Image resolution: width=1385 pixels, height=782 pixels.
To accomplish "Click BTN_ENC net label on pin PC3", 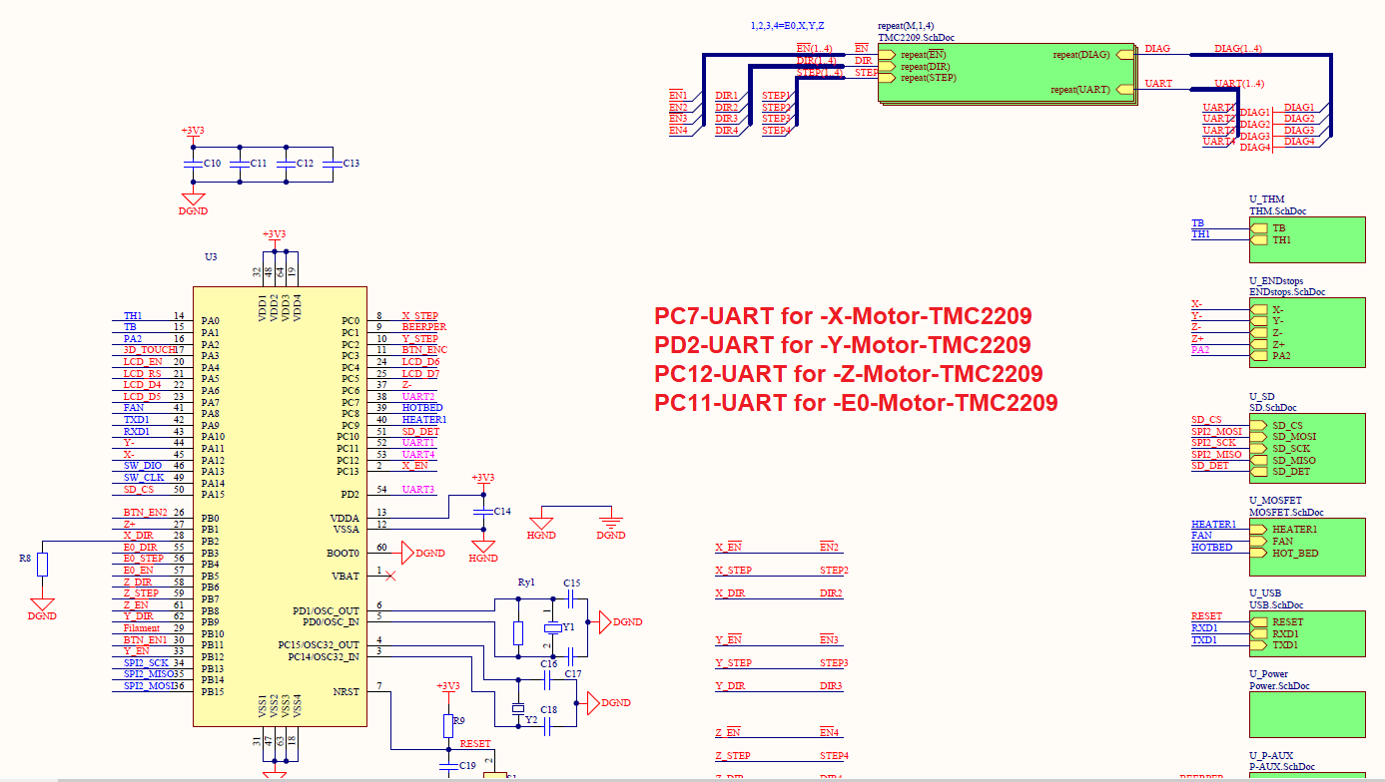I will [424, 350].
